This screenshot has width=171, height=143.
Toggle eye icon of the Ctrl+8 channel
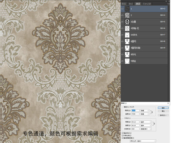coord(122,41)
